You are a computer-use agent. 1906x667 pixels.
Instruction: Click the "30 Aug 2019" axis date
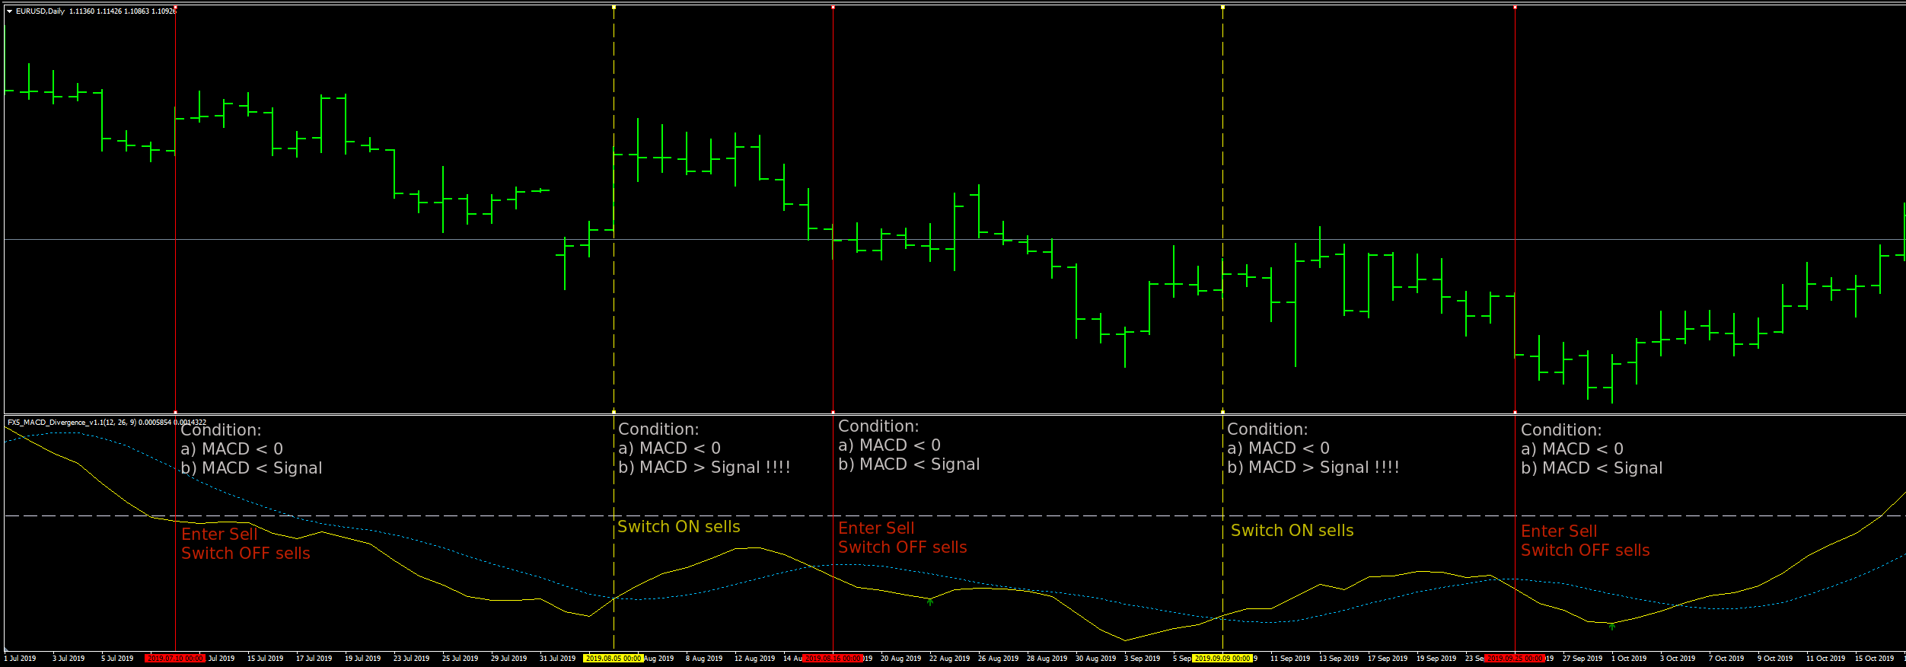pos(1095,658)
